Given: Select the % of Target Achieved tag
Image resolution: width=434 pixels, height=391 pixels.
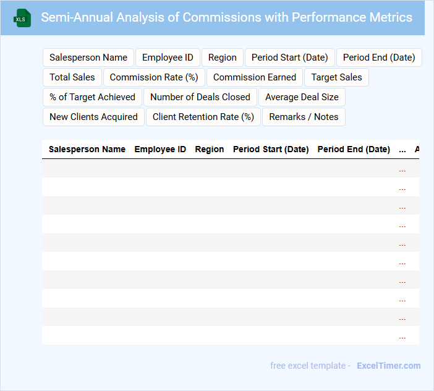Looking at the screenshot, I should pyautogui.click(x=92, y=97).
